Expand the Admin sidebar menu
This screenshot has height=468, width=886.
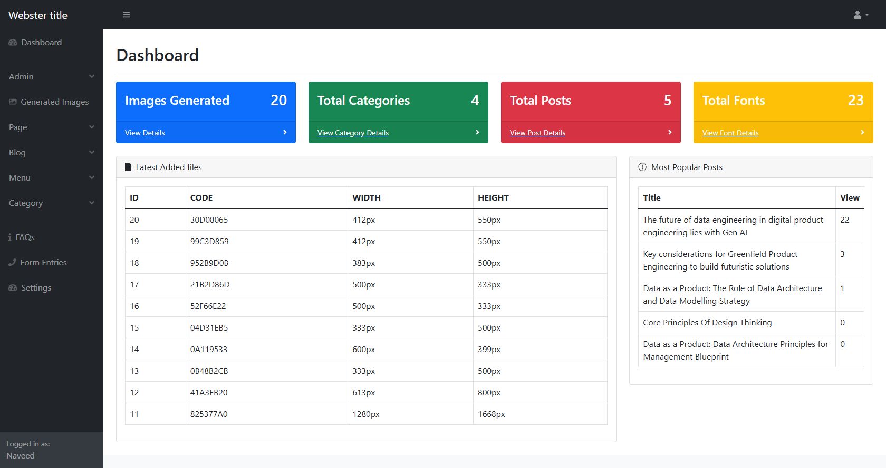coord(52,76)
